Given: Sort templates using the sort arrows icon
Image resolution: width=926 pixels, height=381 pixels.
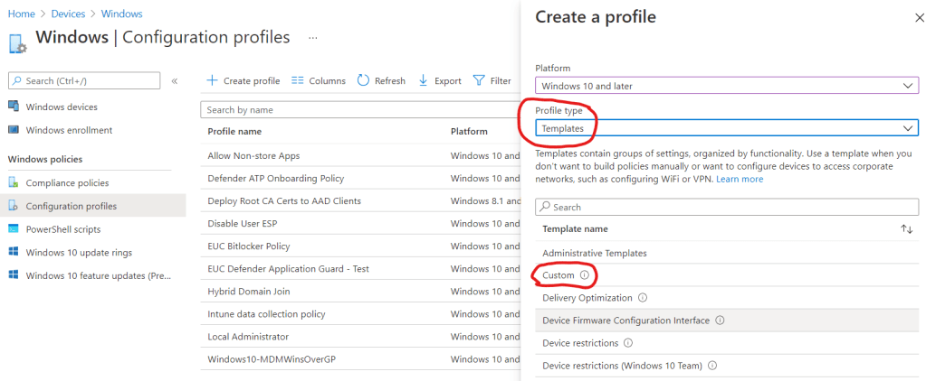Looking at the screenshot, I should [906, 229].
